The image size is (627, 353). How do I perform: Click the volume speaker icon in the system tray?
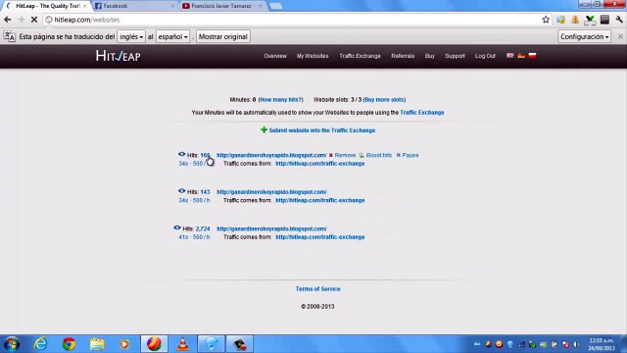click(x=576, y=344)
